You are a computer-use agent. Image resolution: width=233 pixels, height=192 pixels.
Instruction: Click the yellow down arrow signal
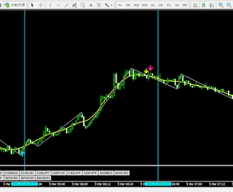point(146,71)
